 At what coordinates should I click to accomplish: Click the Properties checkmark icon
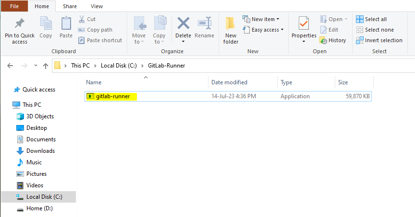coord(304,23)
